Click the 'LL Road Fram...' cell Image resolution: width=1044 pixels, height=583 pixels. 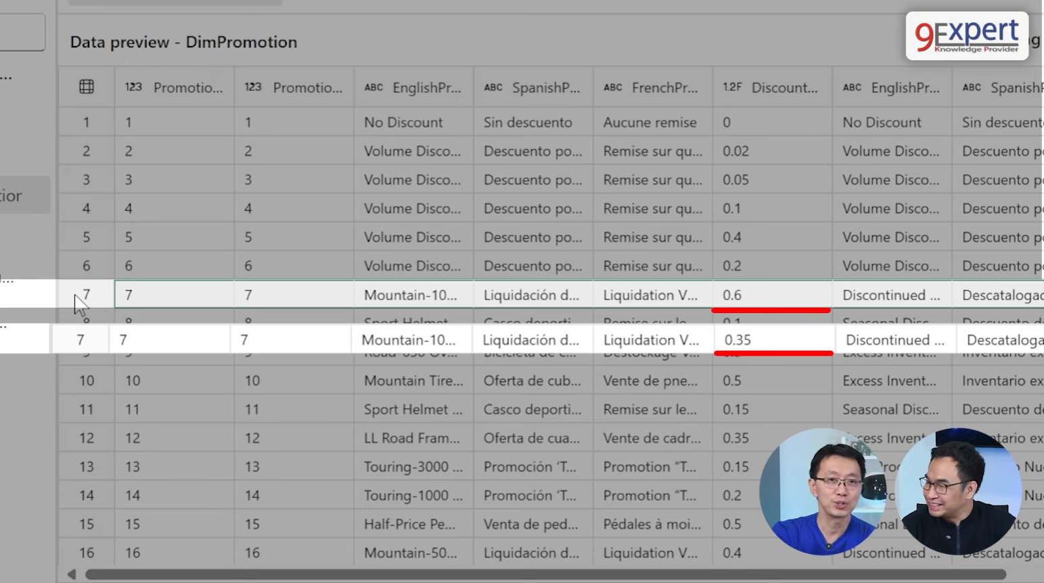point(411,438)
